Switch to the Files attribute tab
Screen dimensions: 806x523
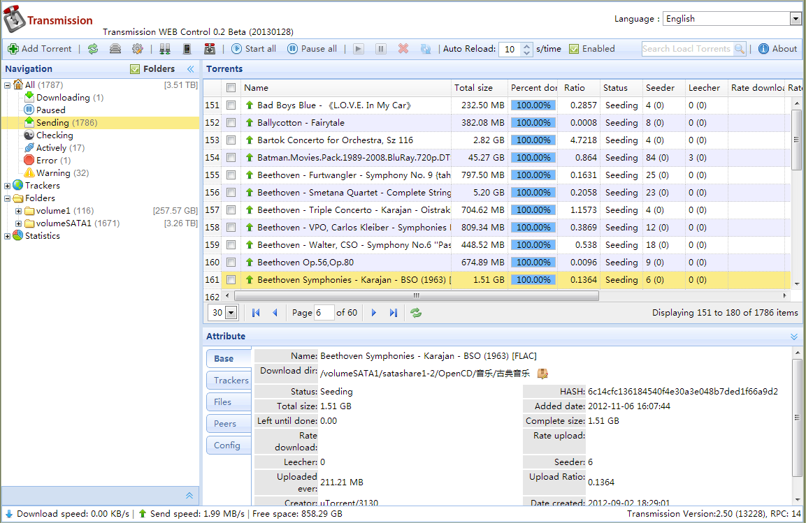229,402
